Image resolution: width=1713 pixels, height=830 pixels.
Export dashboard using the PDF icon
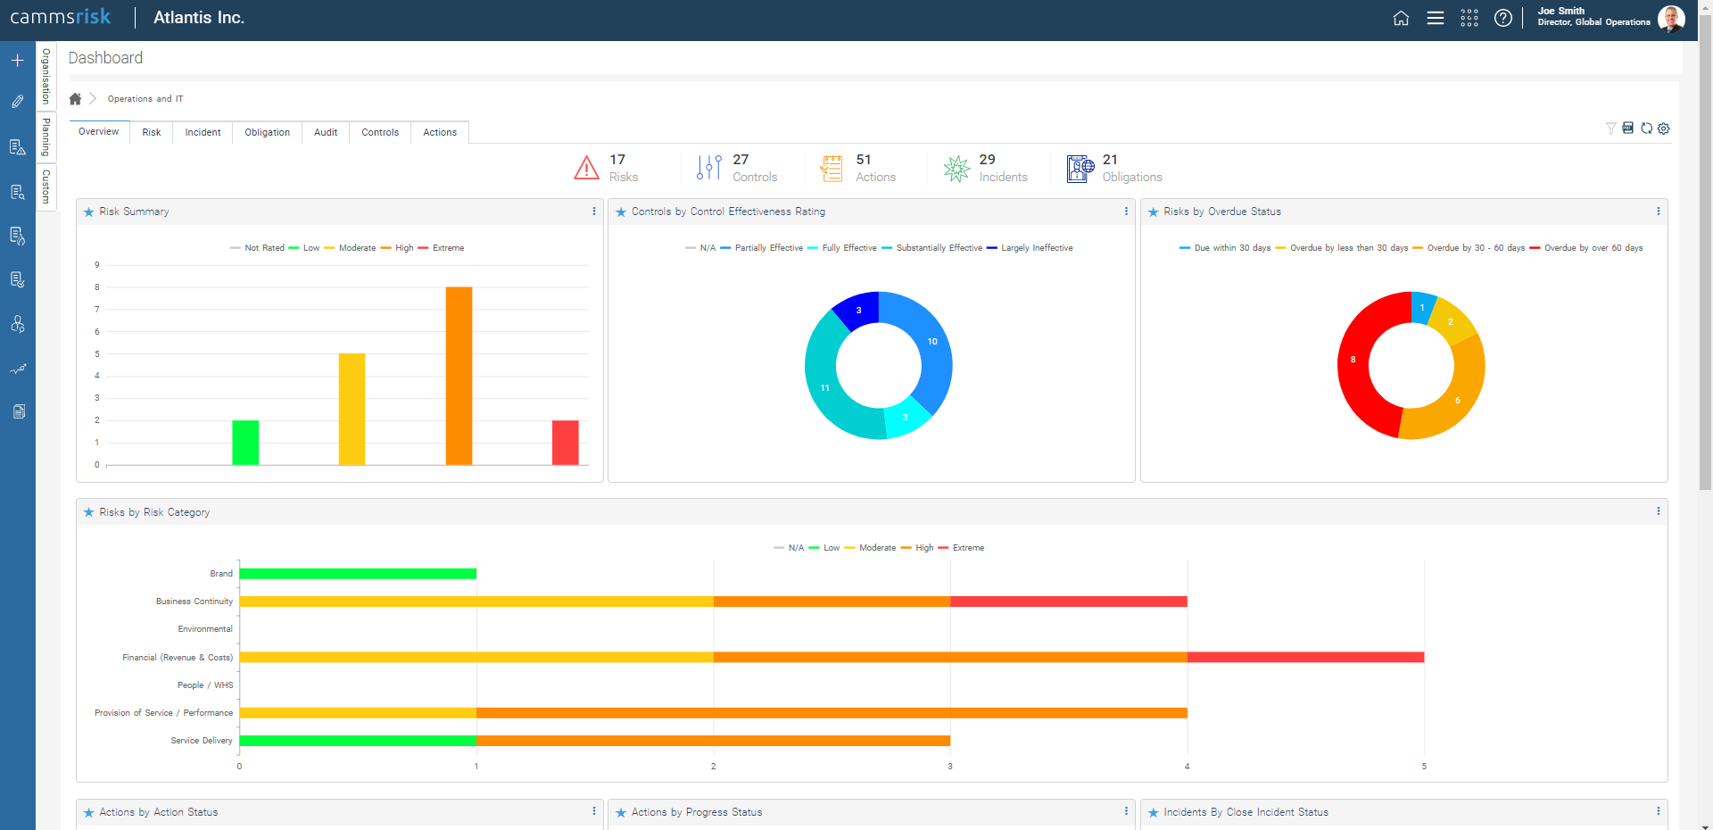click(1628, 129)
